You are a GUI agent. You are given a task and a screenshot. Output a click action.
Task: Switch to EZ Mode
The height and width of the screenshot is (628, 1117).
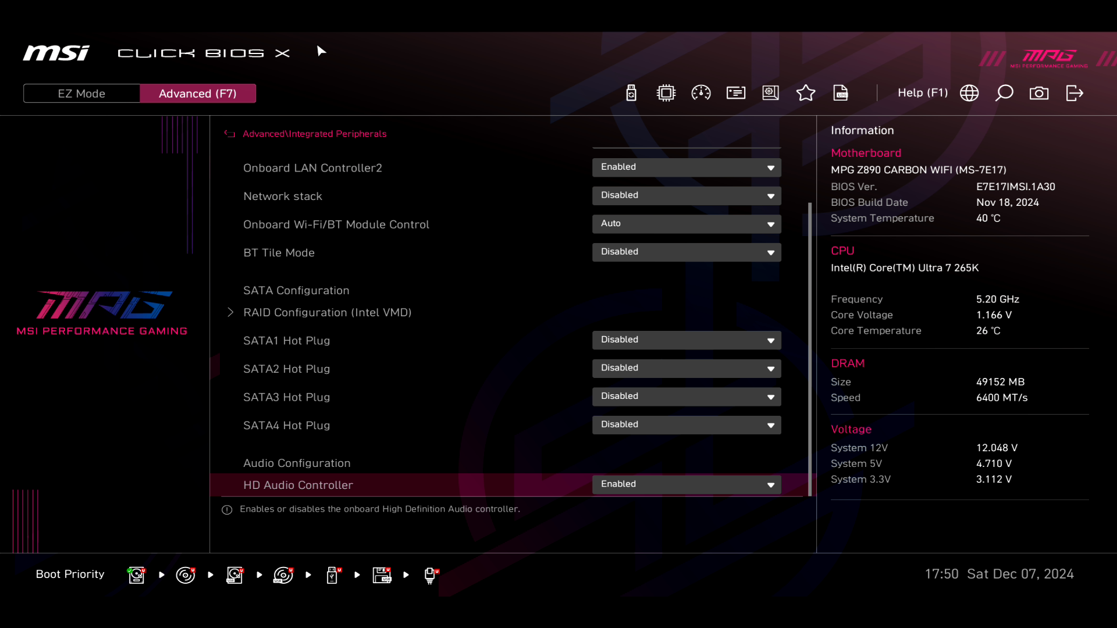81,93
